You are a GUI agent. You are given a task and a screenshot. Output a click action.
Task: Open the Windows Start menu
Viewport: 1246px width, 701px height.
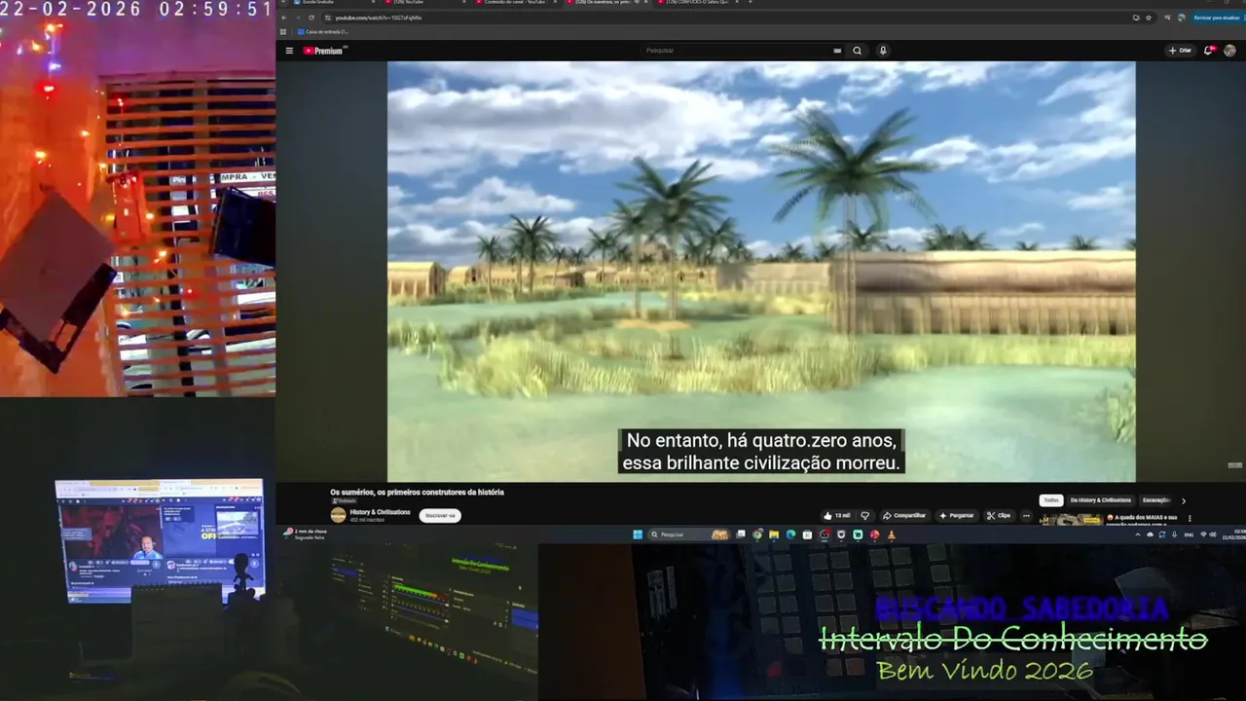[638, 535]
